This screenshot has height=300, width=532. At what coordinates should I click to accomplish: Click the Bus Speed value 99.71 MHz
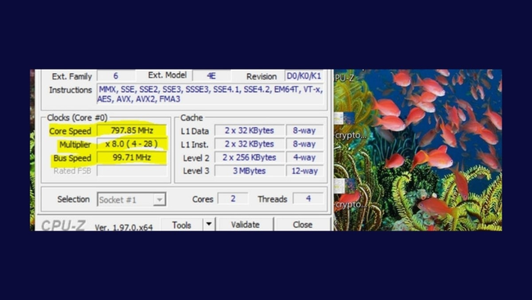click(x=132, y=157)
